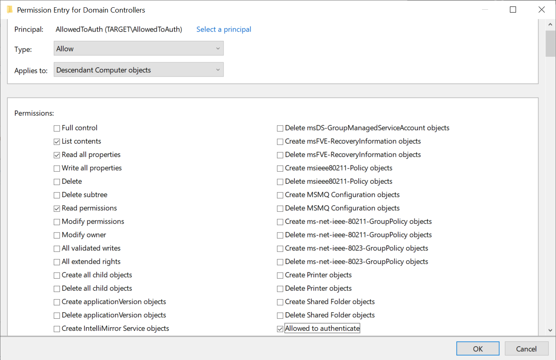Enable Create IntelliMirror Service objects
Screen dimensions: 556x360
click(57, 329)
